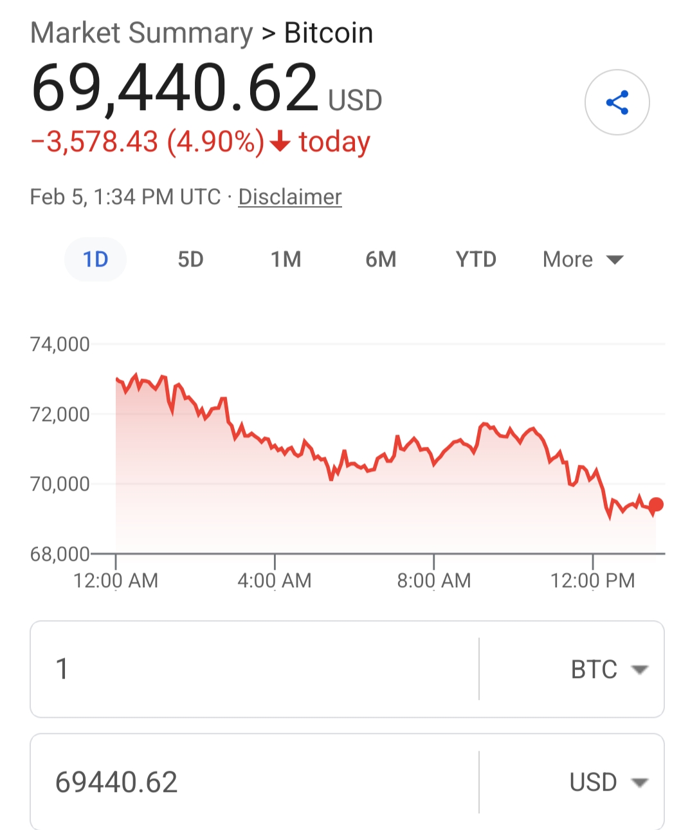
Task: Show the 1M price chart
Action: (286, 259)
